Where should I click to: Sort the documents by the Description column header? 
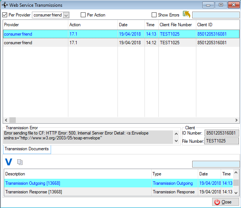[x=77, y=174]
